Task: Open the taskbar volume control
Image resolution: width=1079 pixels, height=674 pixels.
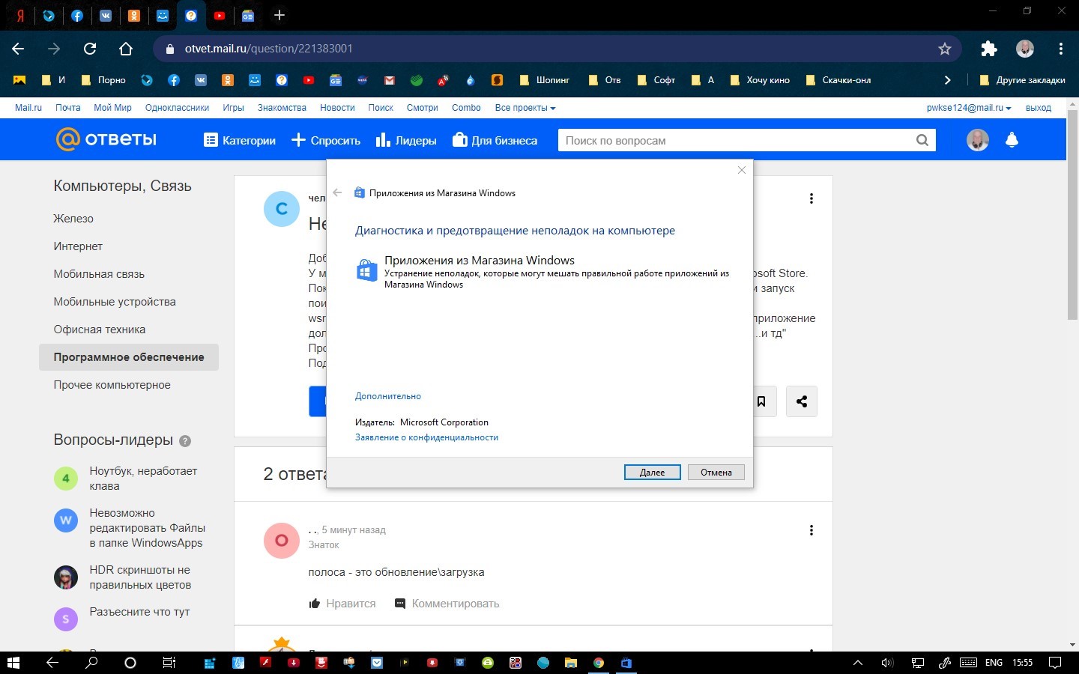Action: tap(887, 663)
